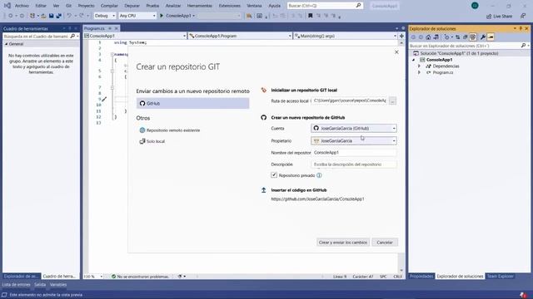Open the Git menu
Image resolution: width=533 pixels, height=299 pixels.
pyautogui.click(x=68, y=6)
